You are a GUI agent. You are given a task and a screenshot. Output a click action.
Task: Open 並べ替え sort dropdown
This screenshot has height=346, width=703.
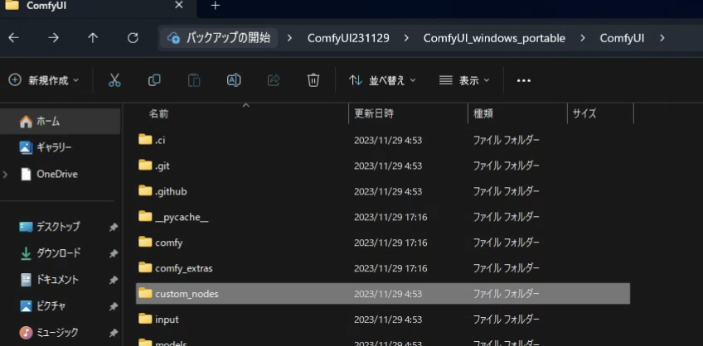coord(382,80)
